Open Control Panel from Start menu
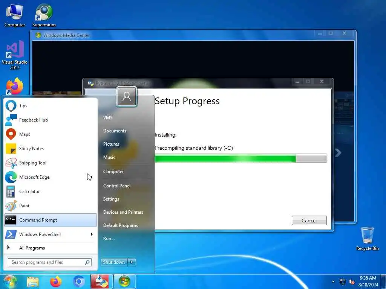The height and width of the screenshot is (289, 386). 117,186
